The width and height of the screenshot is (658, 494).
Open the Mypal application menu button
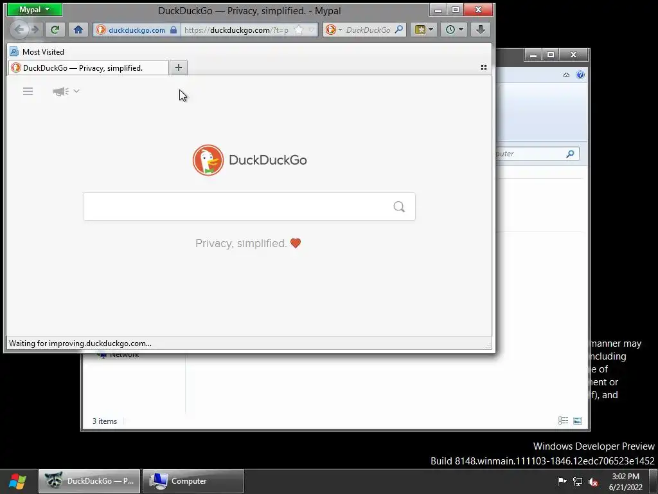(x=35, y=10)
